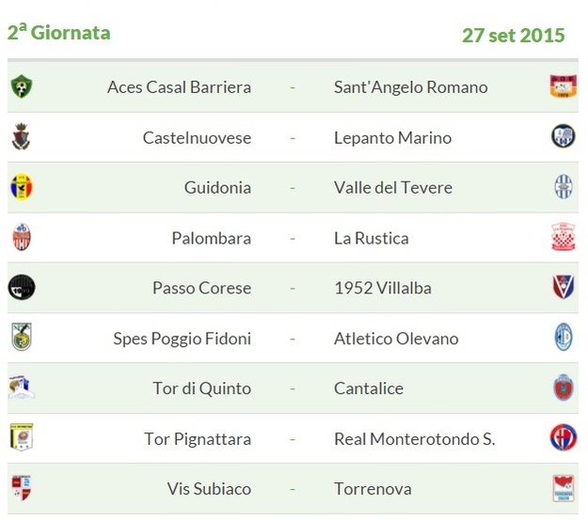Click the Guidonia club crest
The height and width of the screenshot is (520, 588).
[22, 187]
